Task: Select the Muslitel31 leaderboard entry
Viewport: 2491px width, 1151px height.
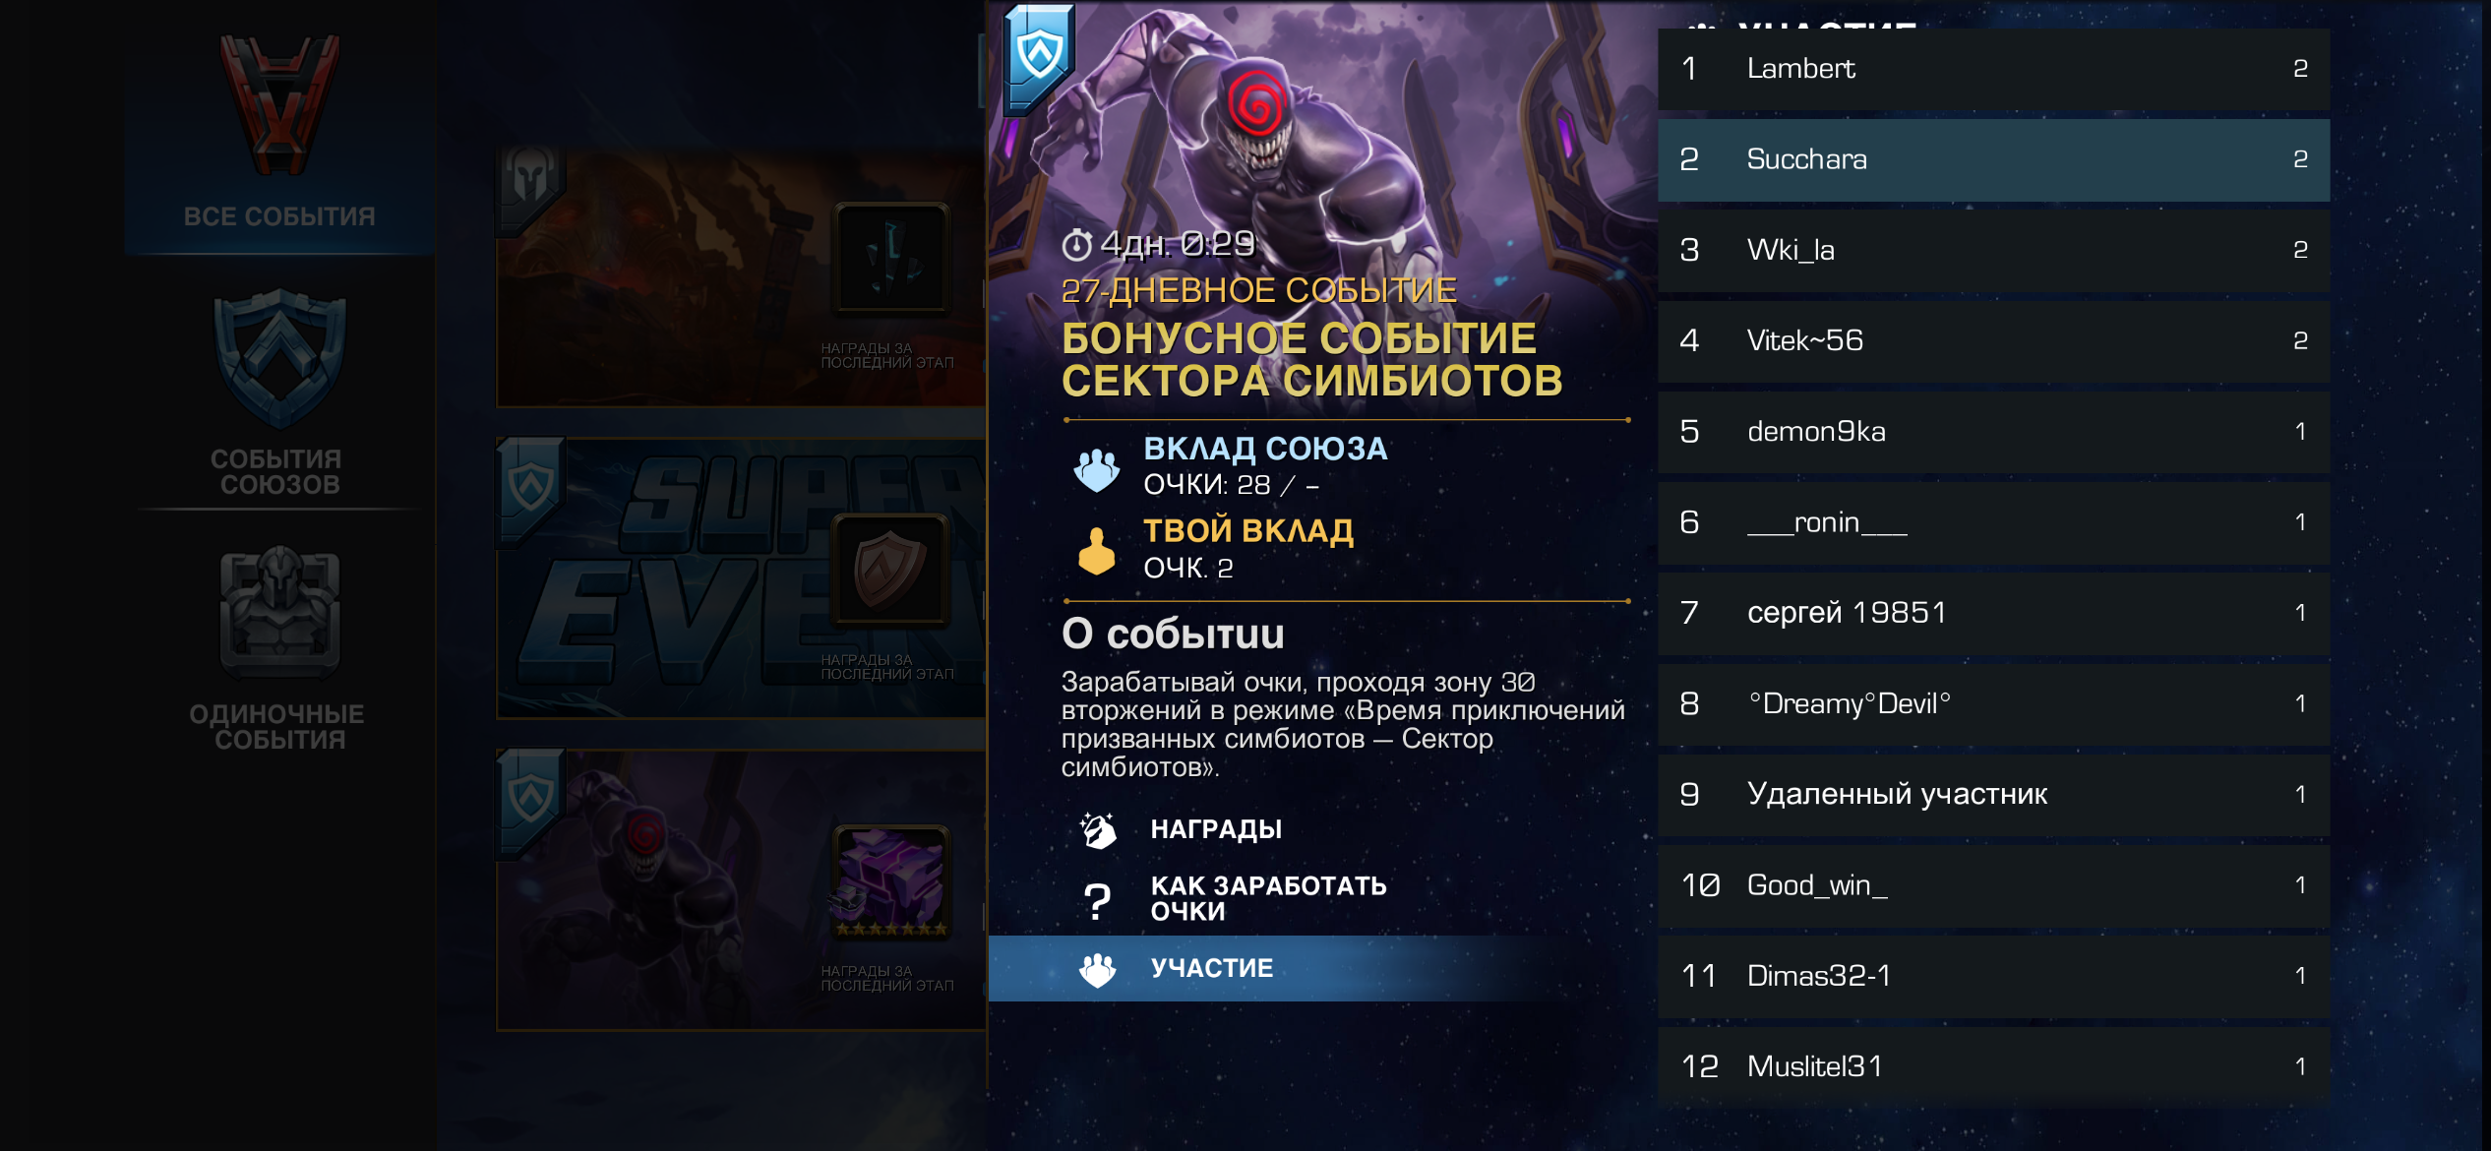Action: [1993, 1066]
